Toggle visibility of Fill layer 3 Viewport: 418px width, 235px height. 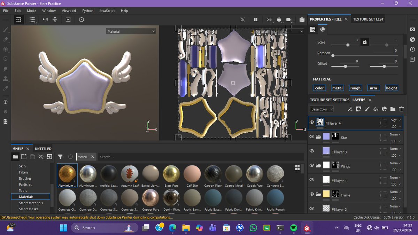coord(312,151)
